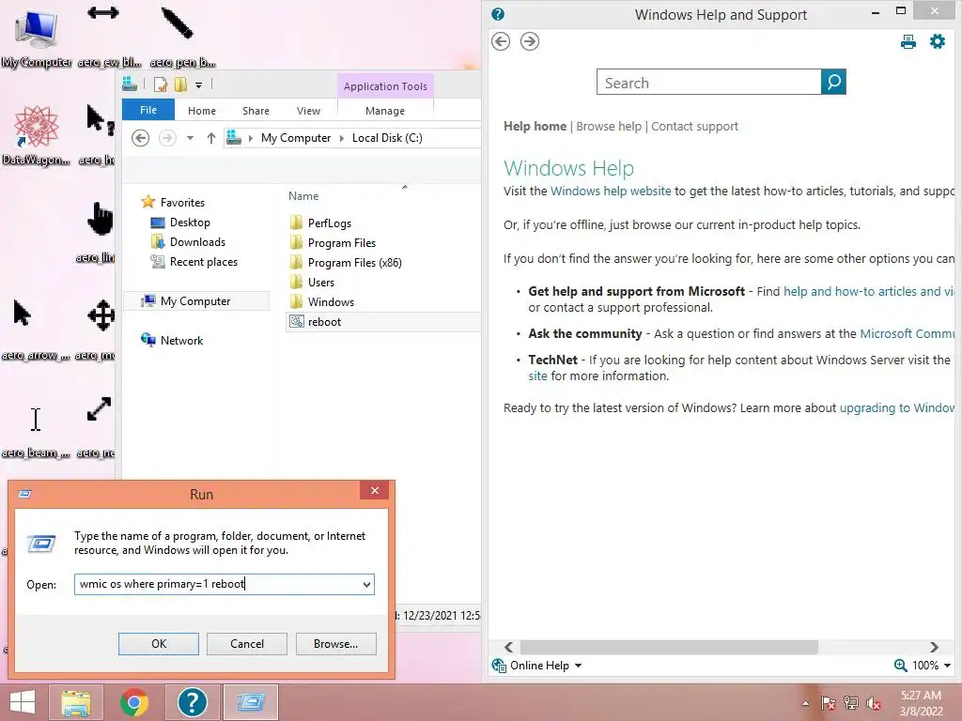Click horizontal scrollbar right arrow in Help
Image resolution: width=962 pixels, height=721 pixels.
click(x=934, y=648)
